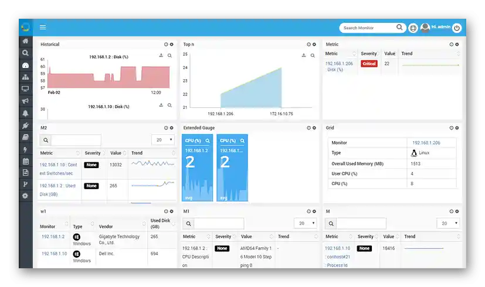Open the Extended Gauge widget gear settings

pyautogui.click(x=314, y=128)
